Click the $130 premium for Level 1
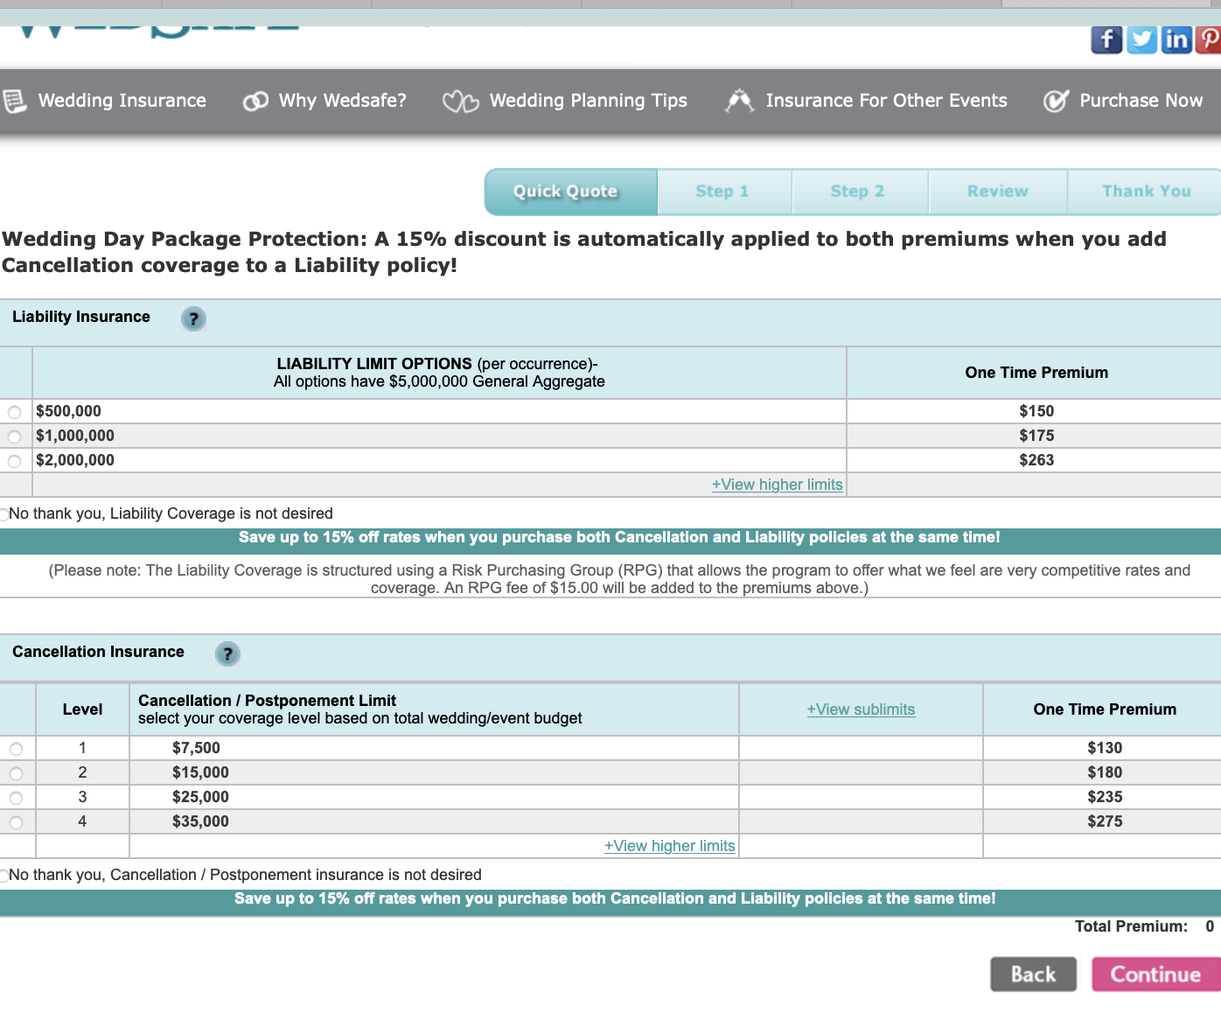This screenshot has height=1013, width=1221. (x=1105, y=748)
